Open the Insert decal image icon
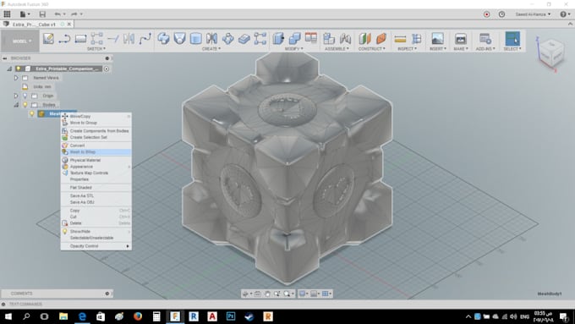 pos(437,39)
